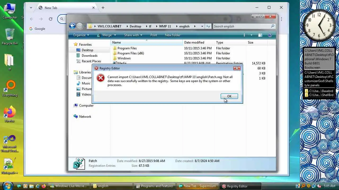Click the Basebrd path in sidebar gadget

[x=319, y=91]
